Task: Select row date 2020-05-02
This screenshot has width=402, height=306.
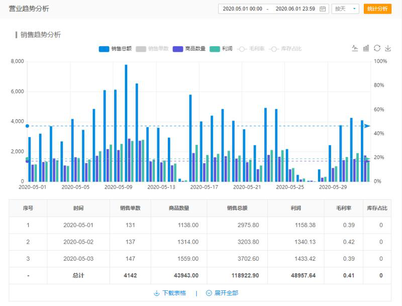Action: click(78, 242)
